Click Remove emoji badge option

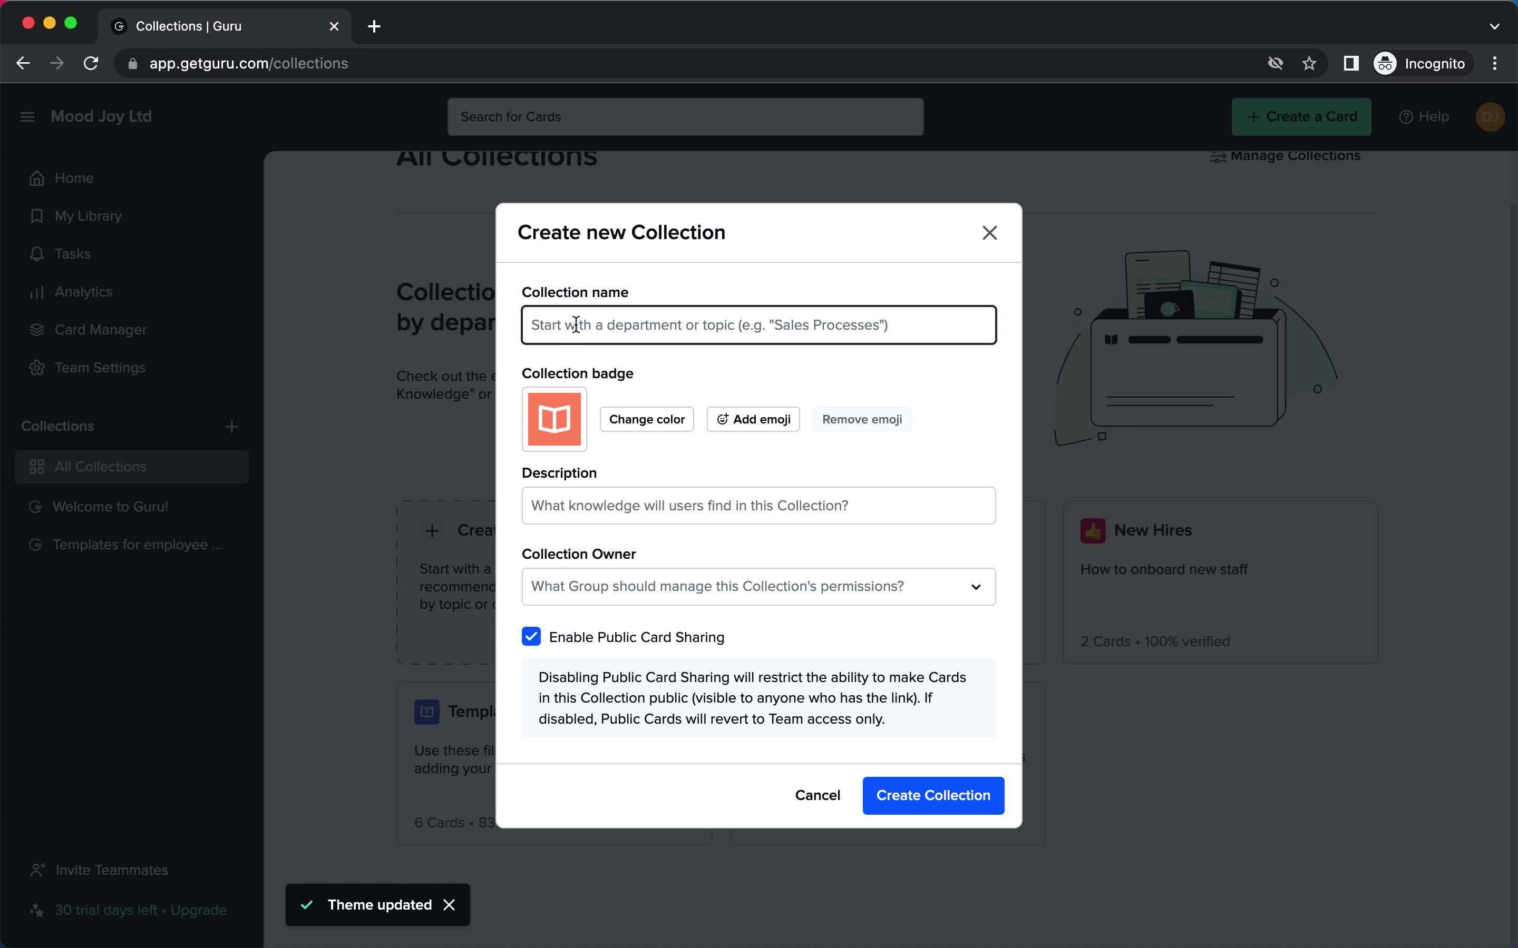pos(861,418)
